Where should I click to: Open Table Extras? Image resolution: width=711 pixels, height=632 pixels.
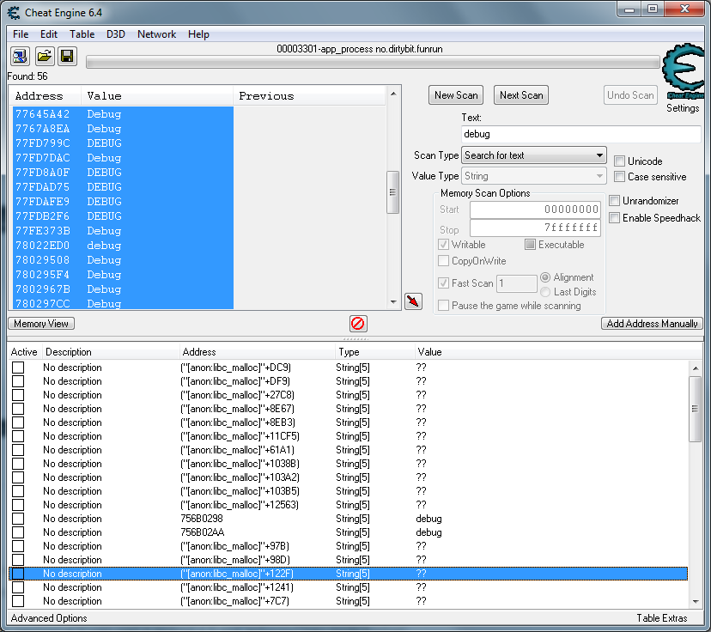(x=661, y=618)
